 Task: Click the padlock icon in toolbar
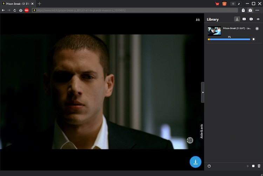tap(243, 10)
